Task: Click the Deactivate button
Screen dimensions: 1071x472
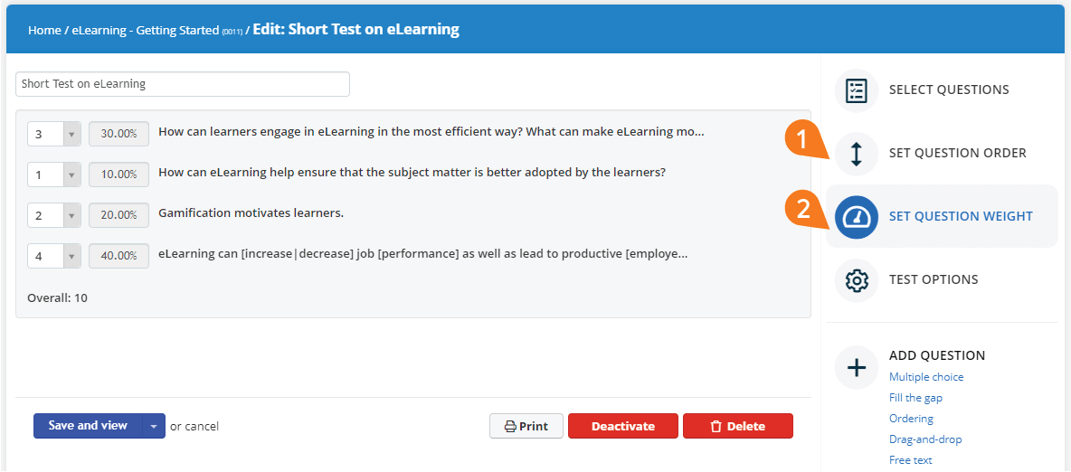Action: pyautogui.click(x=623, y=426)
